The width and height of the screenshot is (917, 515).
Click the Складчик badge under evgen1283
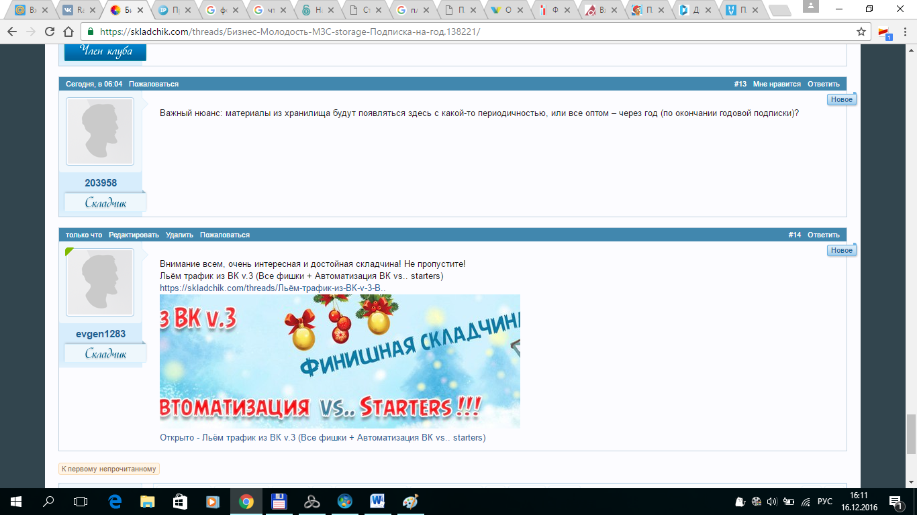click(x=105, y=353)
